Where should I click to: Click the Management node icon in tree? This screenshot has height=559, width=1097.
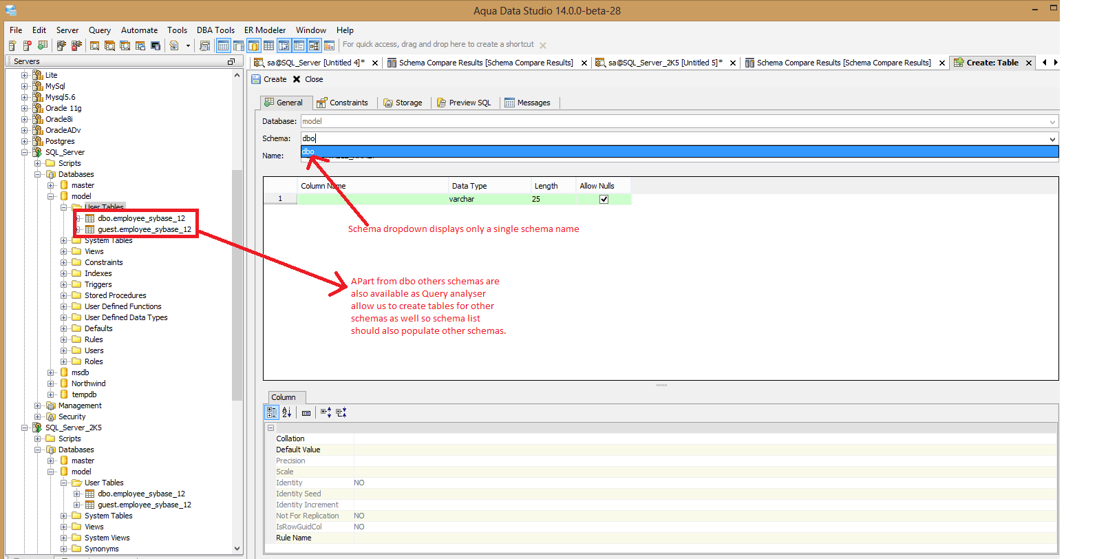pos(51,405)
